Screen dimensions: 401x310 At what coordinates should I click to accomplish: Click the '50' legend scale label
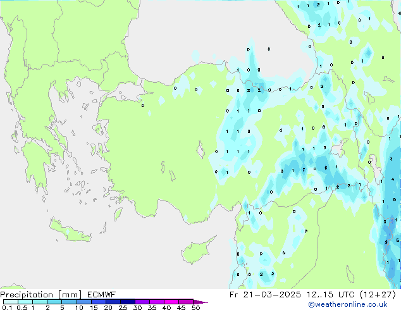pos(195,307)
